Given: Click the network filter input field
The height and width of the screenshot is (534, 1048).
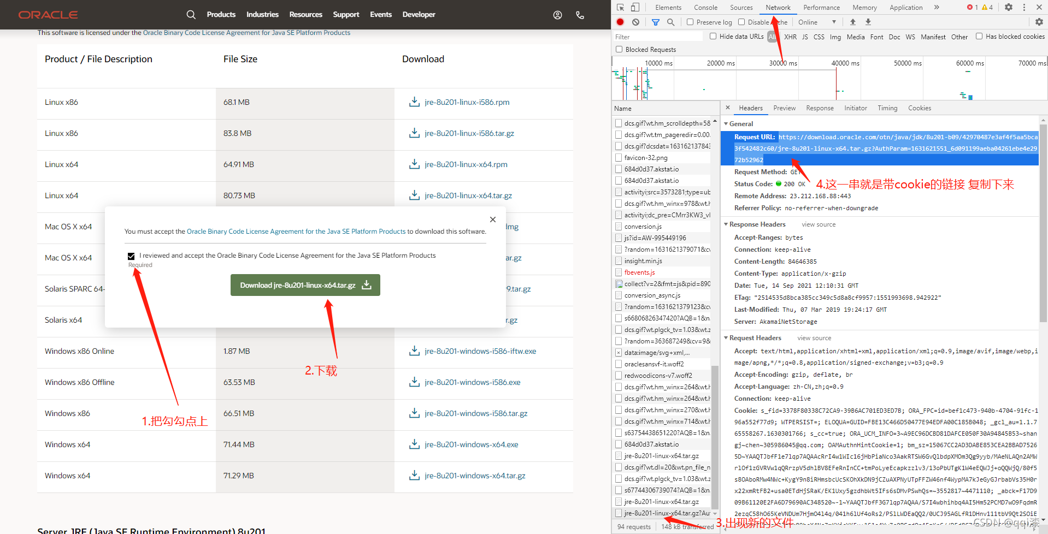Looking at the screenshot, I should click(657, 37).
